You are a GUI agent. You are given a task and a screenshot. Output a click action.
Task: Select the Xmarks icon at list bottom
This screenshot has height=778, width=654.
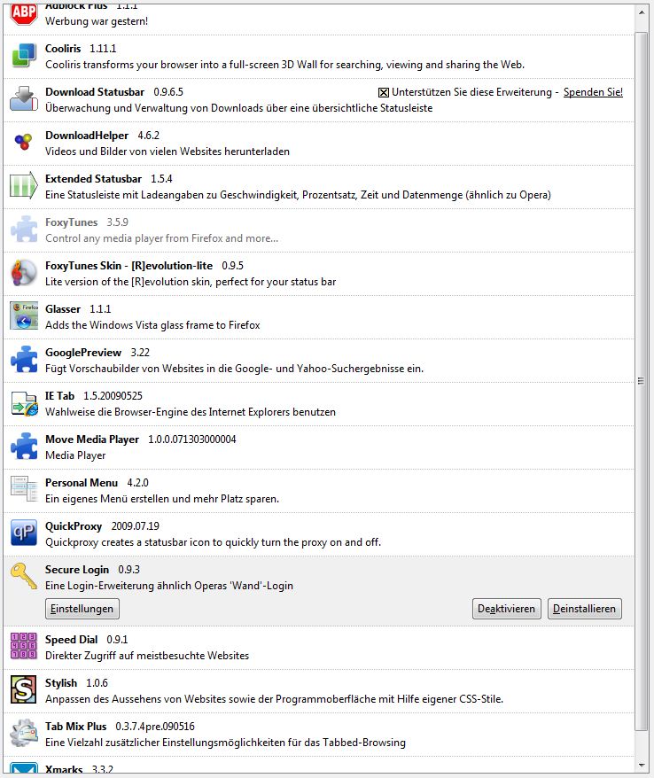coord(24,768)
